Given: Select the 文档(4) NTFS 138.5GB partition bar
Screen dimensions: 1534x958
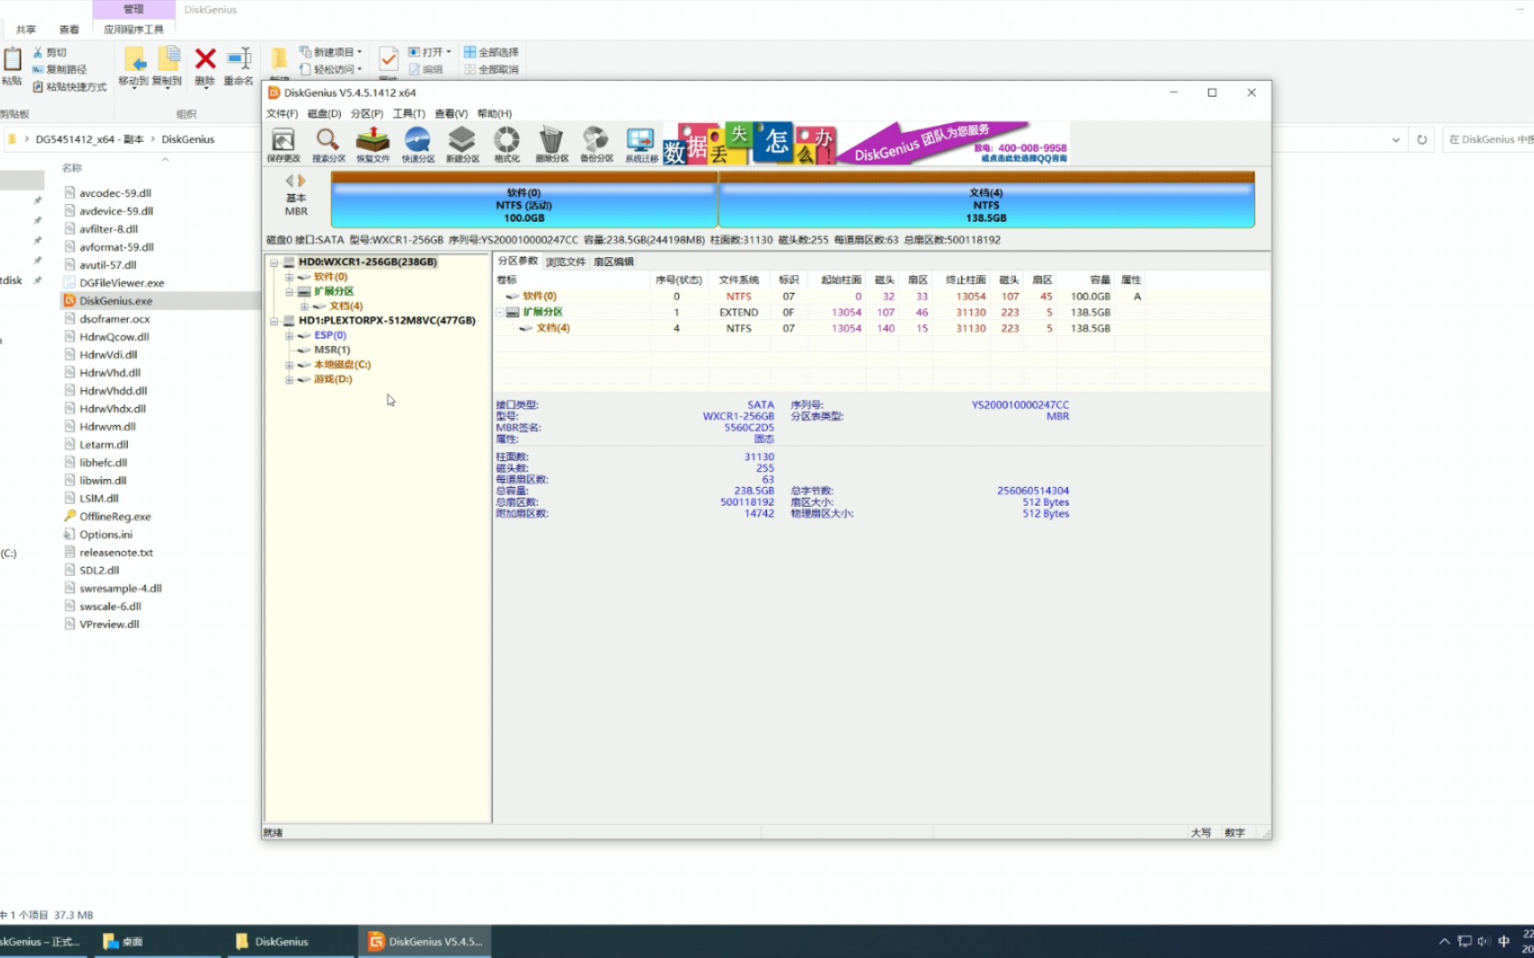Looking at the screenshot, I should [x=986, y=201].
